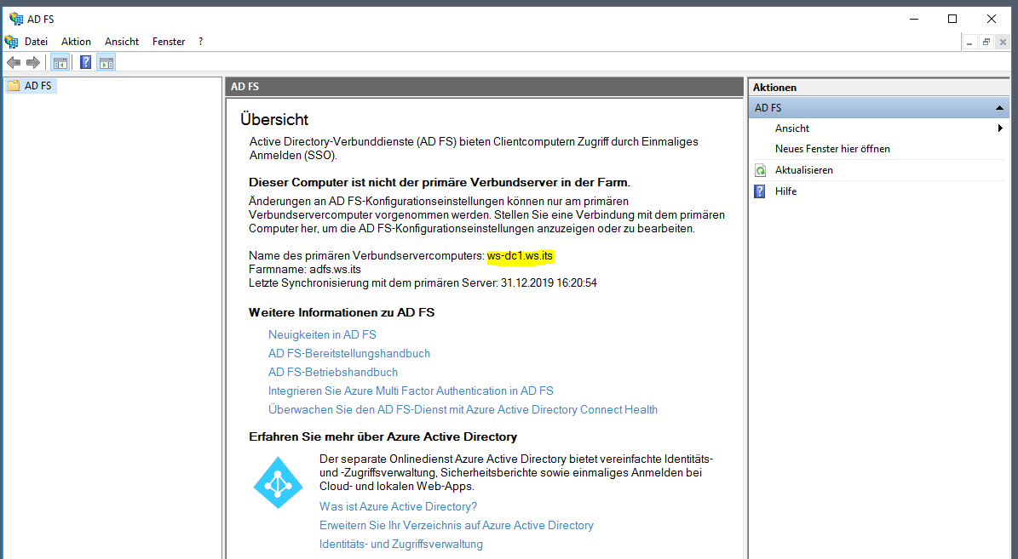Viewport: 1018px width, 559px height.
Task: Click the MMC icon beside Datei menu
Action: pyautogui.click(x=11, y=42)
